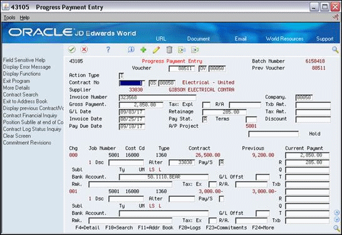The width and height of the screenshot is (342, 235).
Task: Click the Contract No input field
Action: pyautogui.click(x=132, y=83)
